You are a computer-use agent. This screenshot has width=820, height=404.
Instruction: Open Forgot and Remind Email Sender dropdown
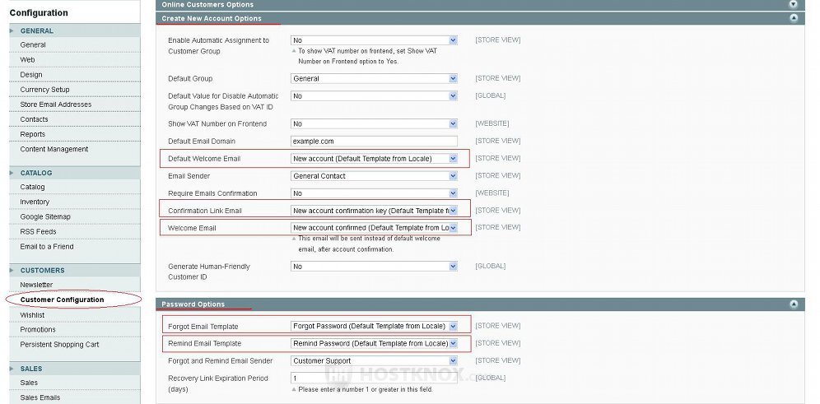click(374, 360)
